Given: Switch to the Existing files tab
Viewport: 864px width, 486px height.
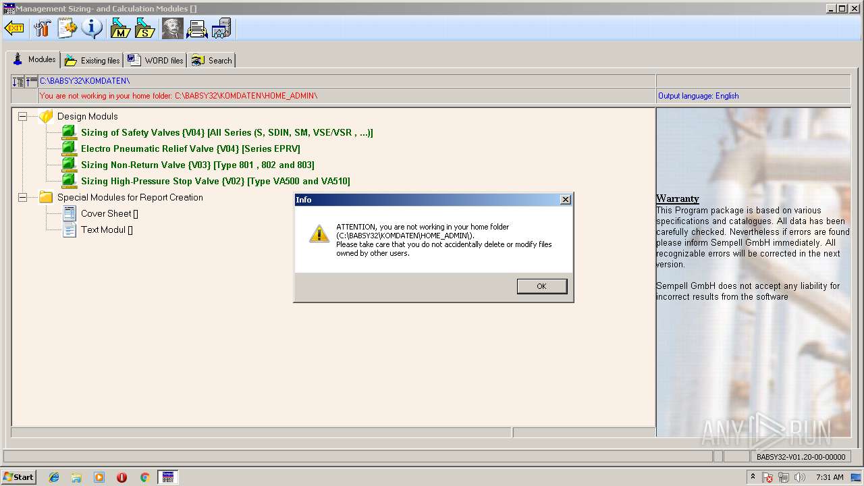Looking at the screenshot, I should tap(92, 61).
